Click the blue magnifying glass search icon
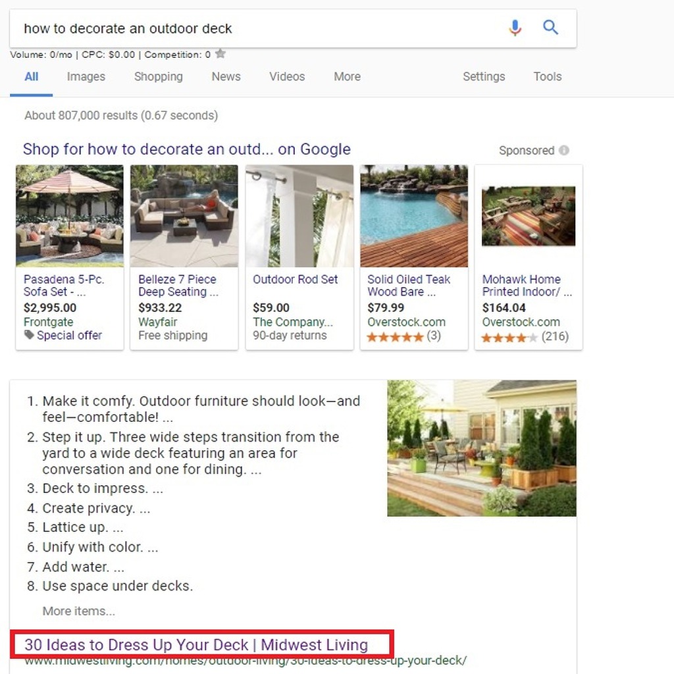Viewport: 674px width, 674px height. pos(550,28)
